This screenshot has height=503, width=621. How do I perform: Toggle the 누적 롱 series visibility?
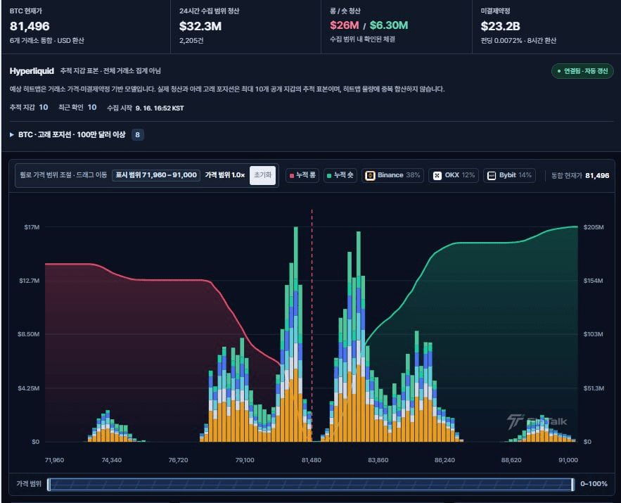tap(302, 175)
